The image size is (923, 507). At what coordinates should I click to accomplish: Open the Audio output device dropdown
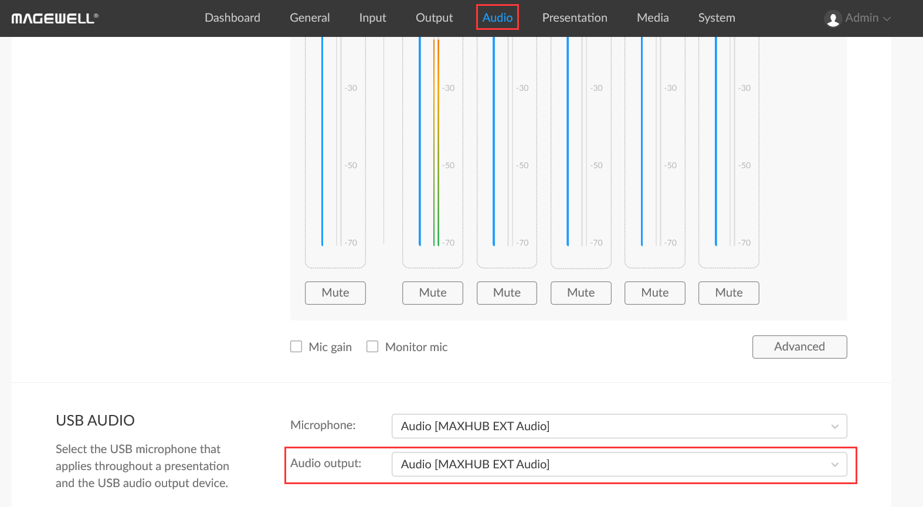pyautogui.click(x=619, y=464)
